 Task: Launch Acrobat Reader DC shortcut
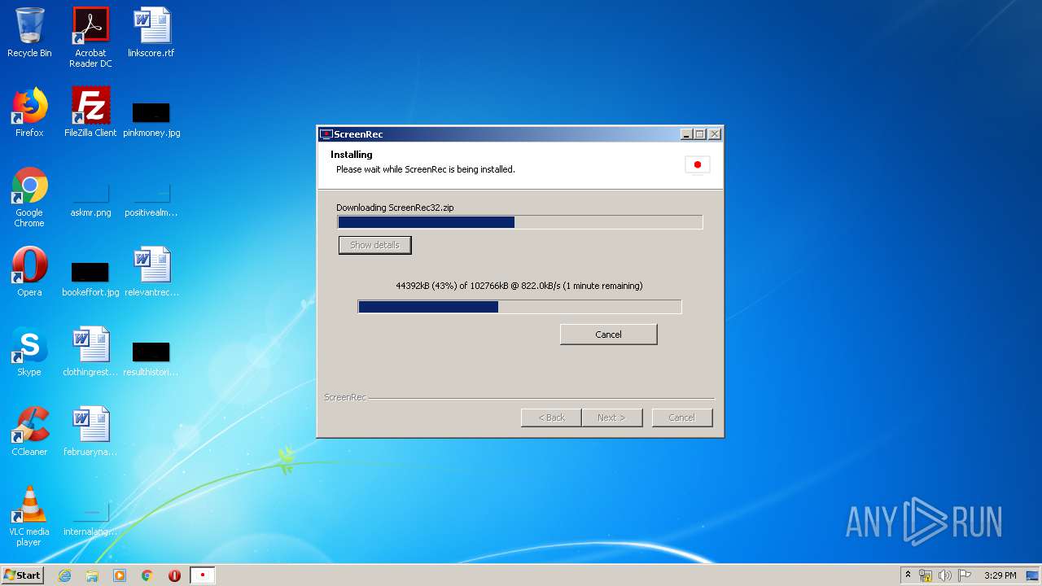[x=90, y=37]
